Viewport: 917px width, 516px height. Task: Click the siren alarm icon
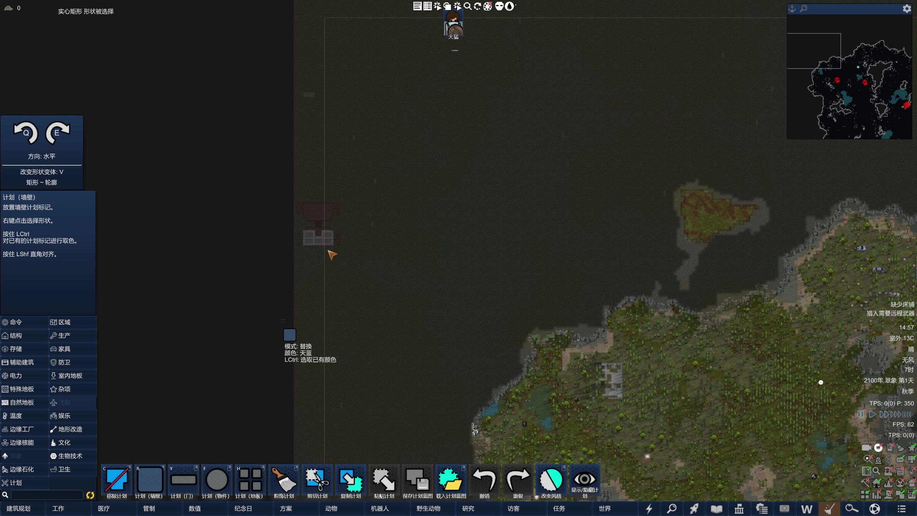878,459
